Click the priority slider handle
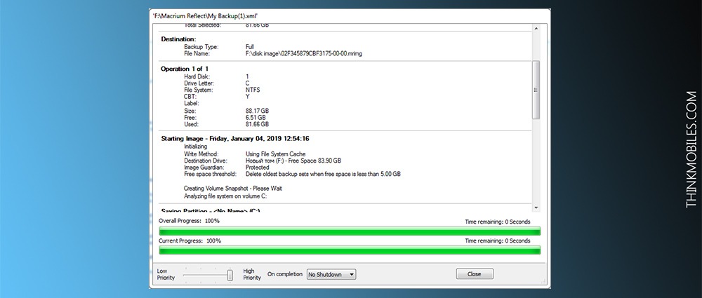The height and width of the screenshot is (298, 702). 230,275
